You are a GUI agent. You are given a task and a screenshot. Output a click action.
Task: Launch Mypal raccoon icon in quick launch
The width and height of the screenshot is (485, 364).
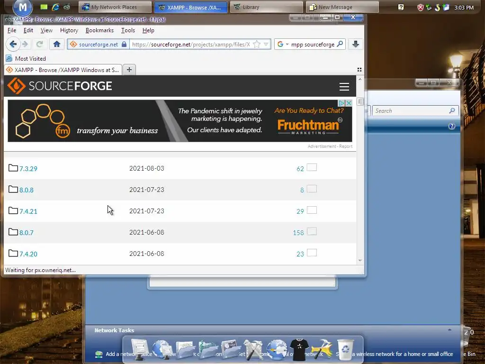[x=67, y=7]
